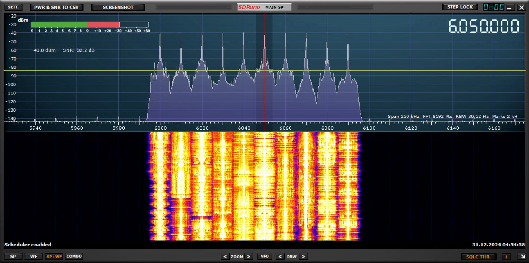
Task: Click the info 'i' icon
Action: (x=506, y=257)
